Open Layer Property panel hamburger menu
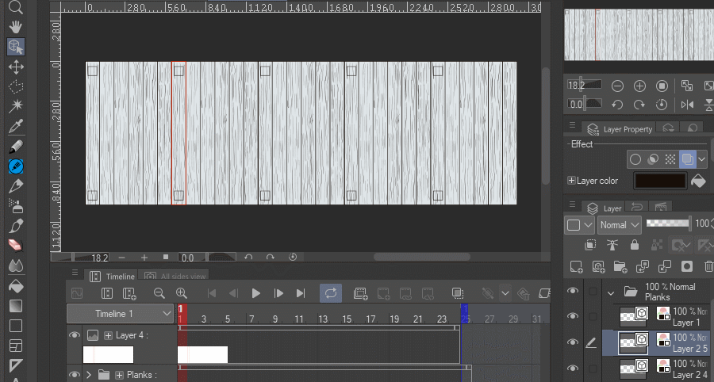Viewport: 714px width, 382px height. [572, 125]
